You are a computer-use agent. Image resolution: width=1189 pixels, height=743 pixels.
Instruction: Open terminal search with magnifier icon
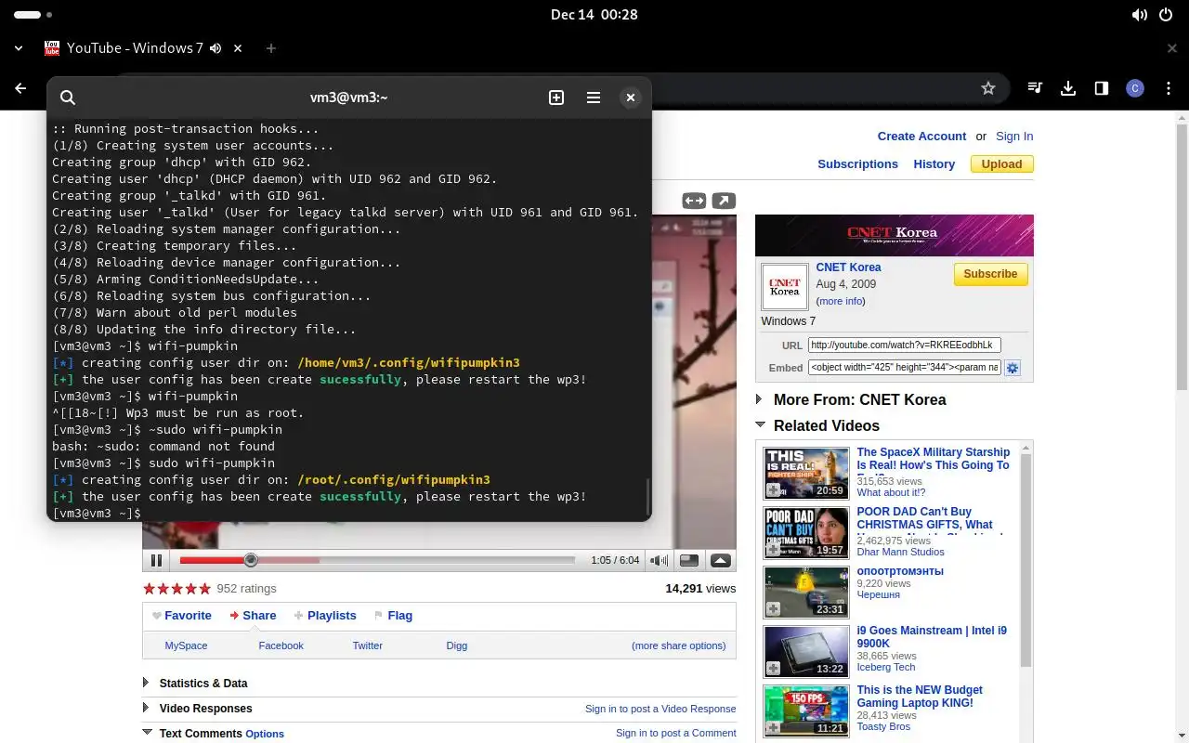pyautogui.click(x=68, y=98)
